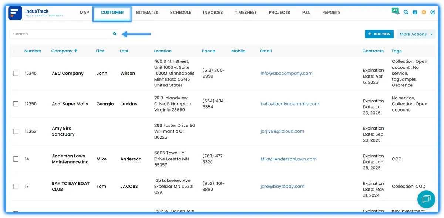Click phone number (612) 800-9999
Screen dimensions: 444x218
pyautogui.click(x=213, y=74)
